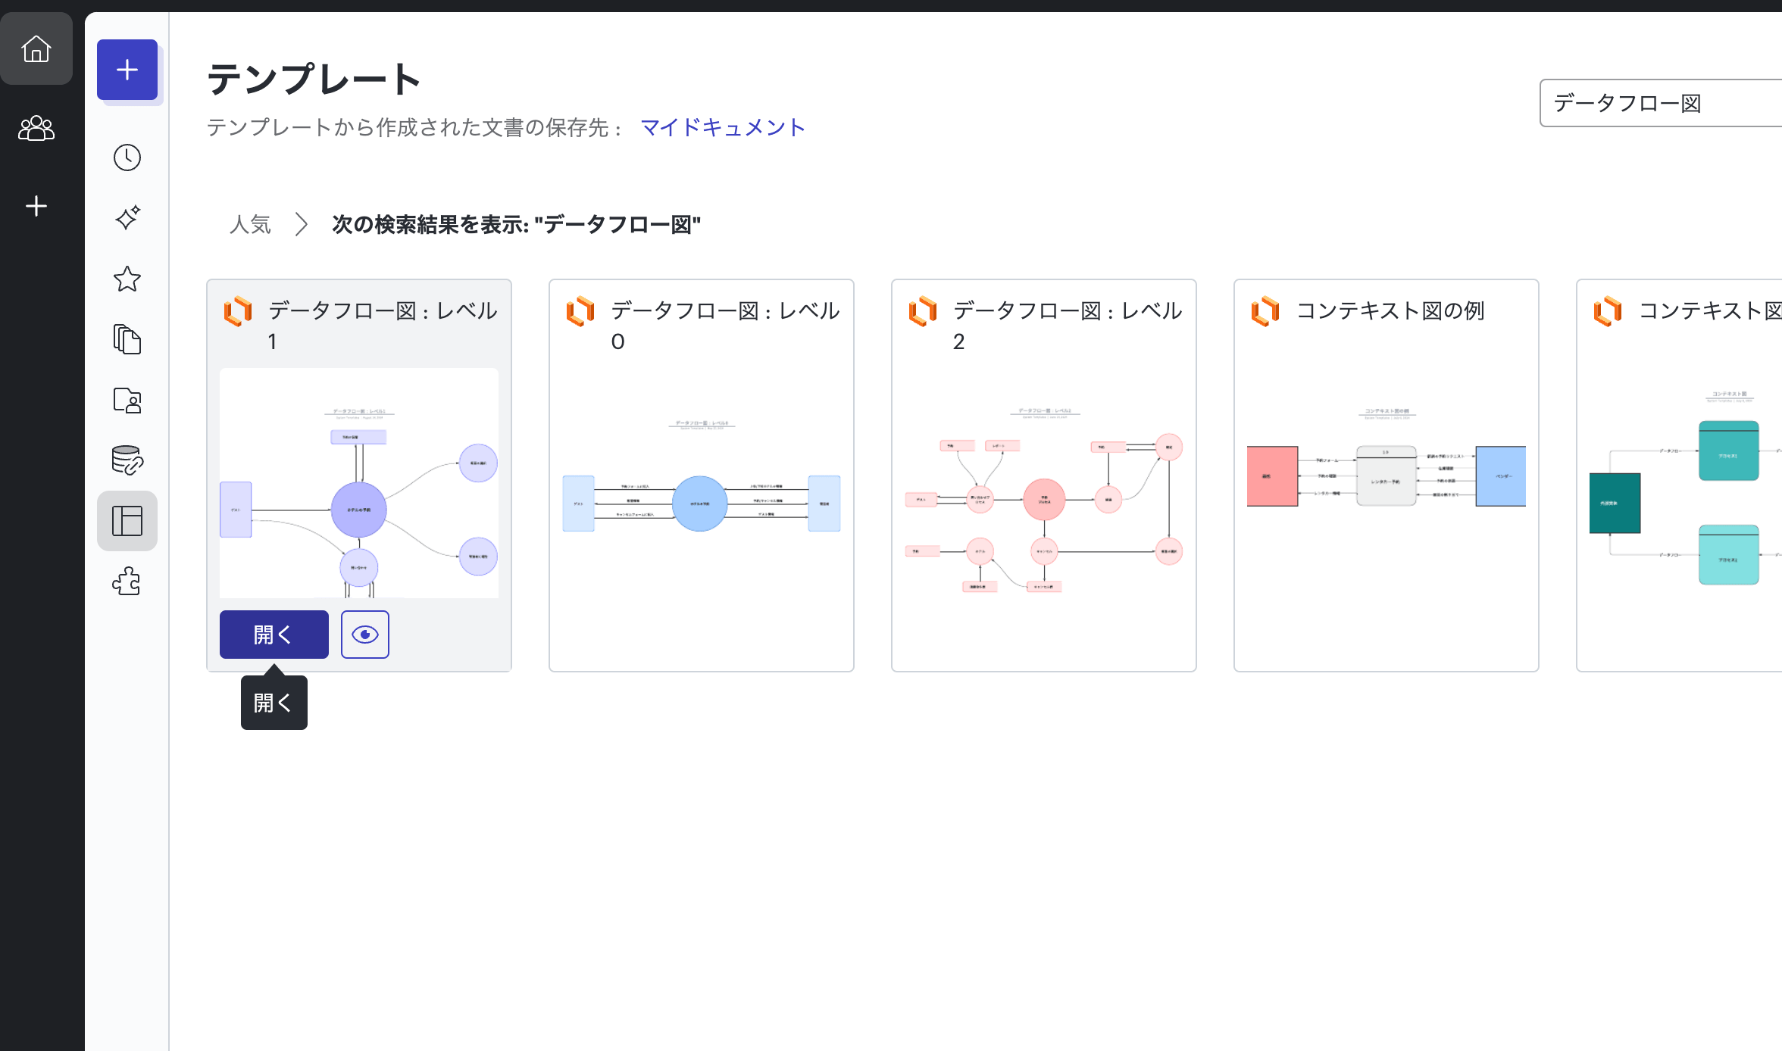Viewport: 1782px width, 1051px height.
Task: Open the Integrations puzzle icon
Action: (x=127, y=582)
